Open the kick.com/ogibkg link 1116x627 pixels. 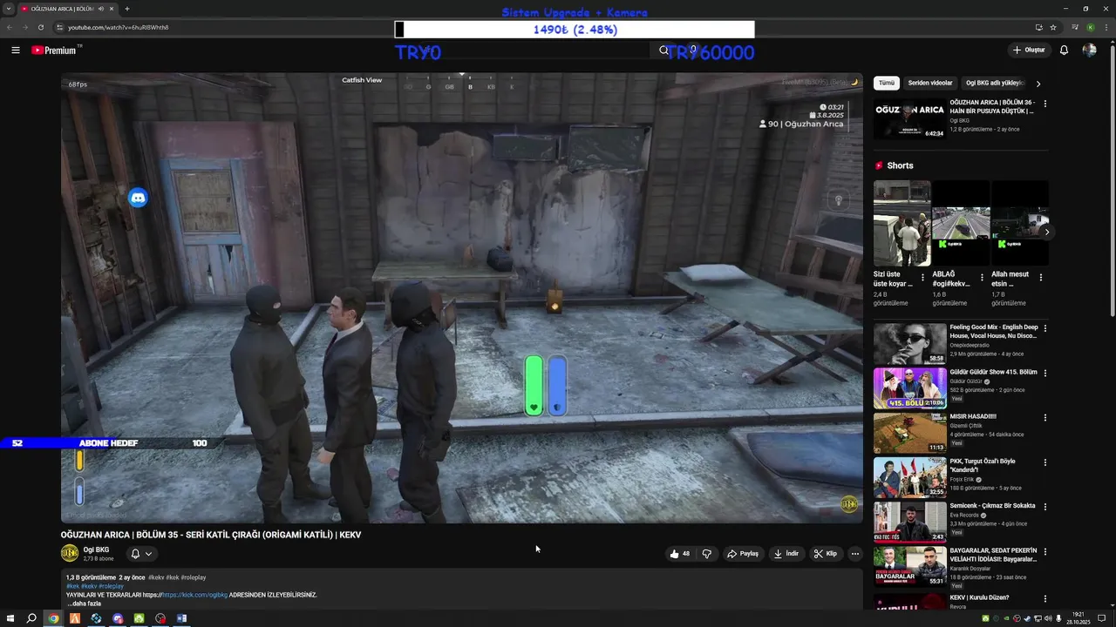pos(194,595)
